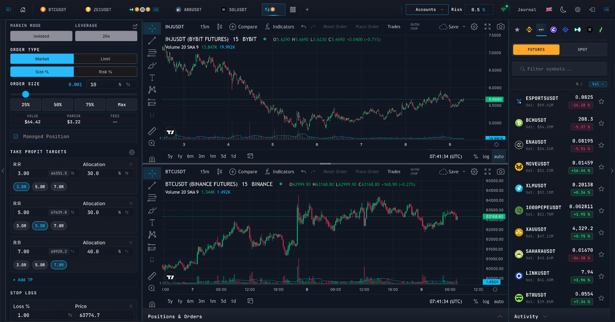Open 15m timeframe selector on BTCUSDT chart
Screen dimensions: 615x322
click(x=204, y=172)
